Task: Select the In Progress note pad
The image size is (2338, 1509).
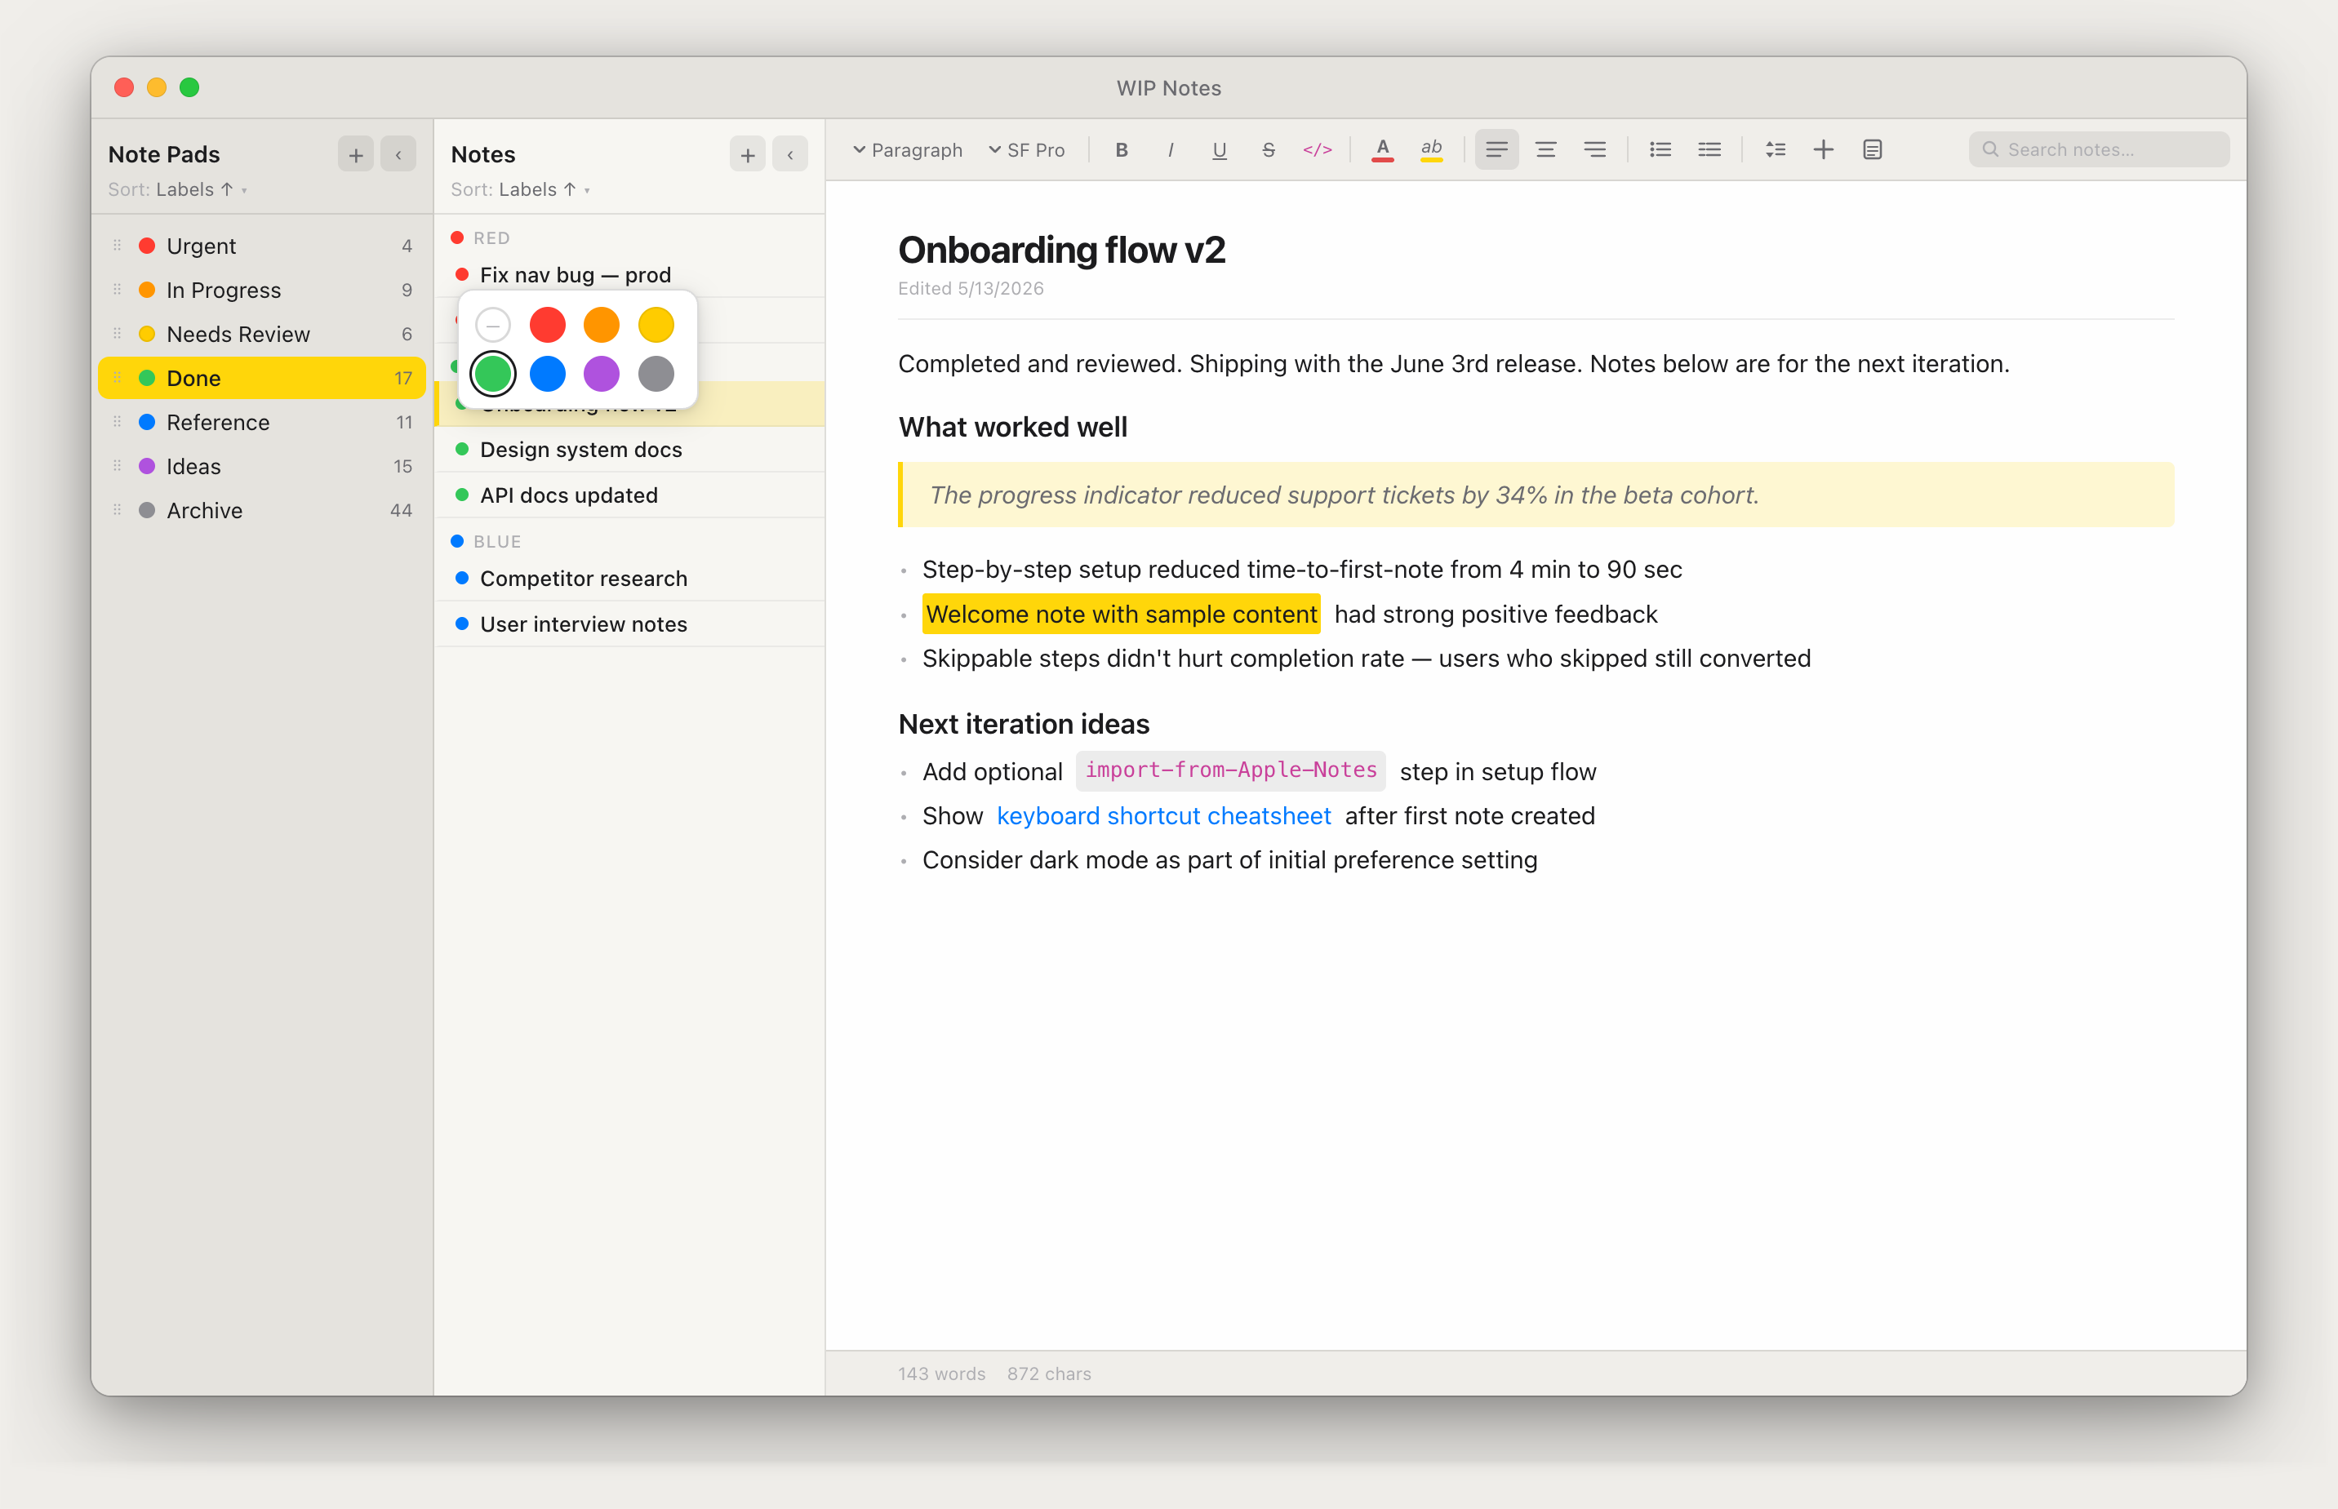Action: click(x=261, y=290)
